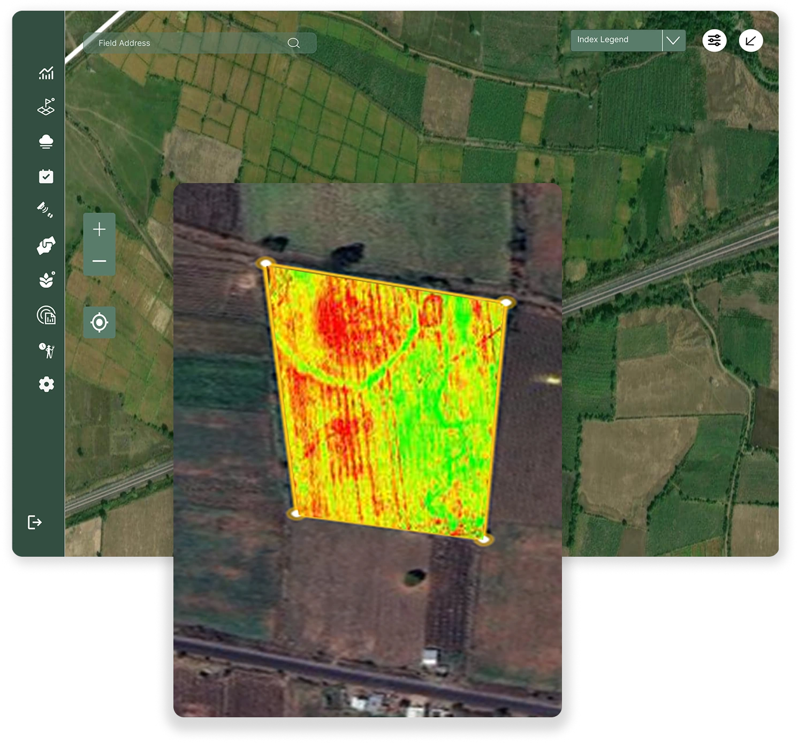The width and height of the screenshot is (798, 743).
Task: Zoom out with the minus button
Action: point(99,261)
